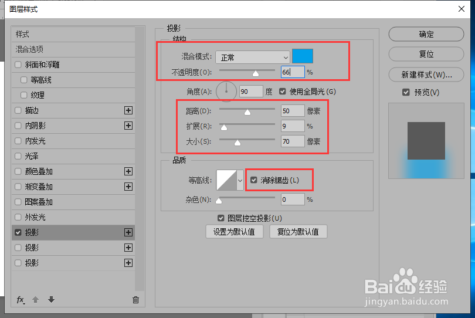Screen dimensions: 475x318
Task: Click the 复位 button
Action: (x=426, y=54)
